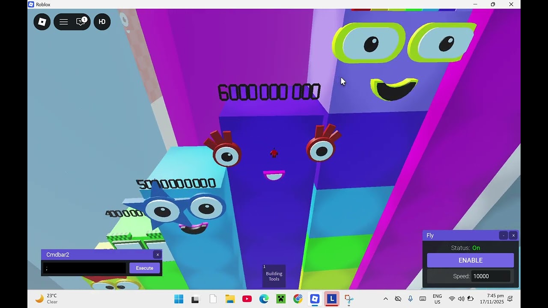Open the Roblox logo menu
548x308 pixels.
click(42, 22)
